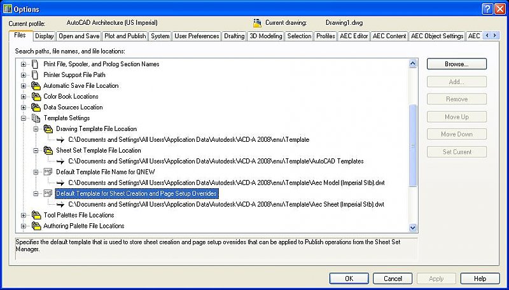Click the tree list scroll down arrow

[x=413, y=228]
